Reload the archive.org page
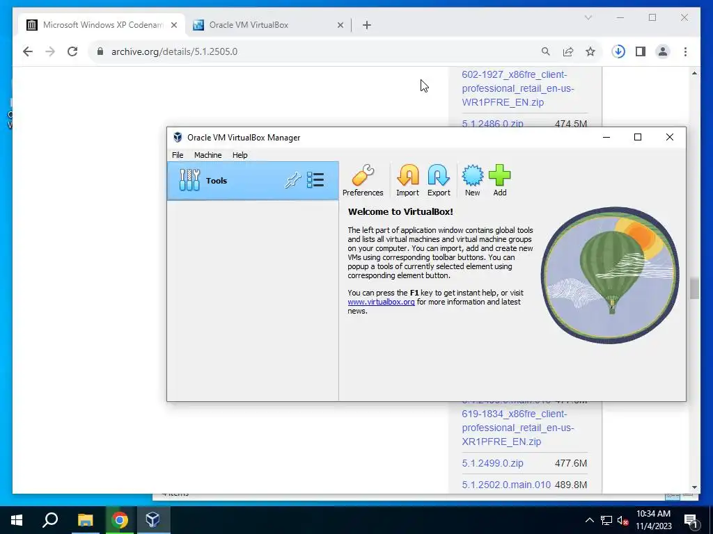This screenshot has height=534, width=713. click(72, 51)
